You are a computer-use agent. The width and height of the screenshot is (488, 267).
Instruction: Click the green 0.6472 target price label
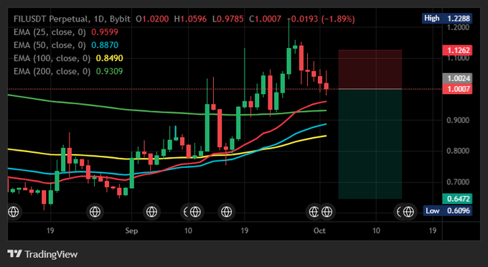[x=457, y=199]
